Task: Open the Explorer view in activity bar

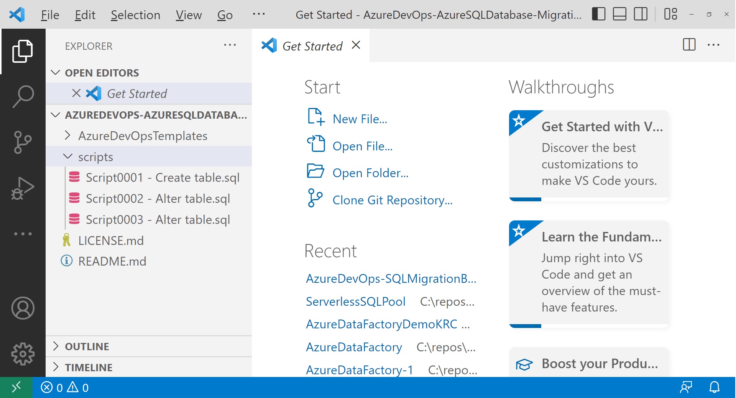Action: pyautogui.click(x=23, y=51)
